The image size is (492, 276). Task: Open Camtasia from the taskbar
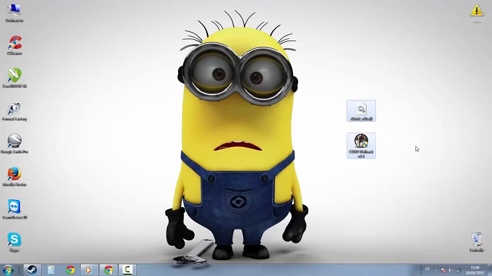pos(127,270)
